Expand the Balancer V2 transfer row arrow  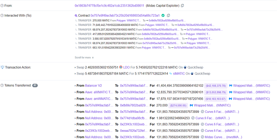[75, 85]
